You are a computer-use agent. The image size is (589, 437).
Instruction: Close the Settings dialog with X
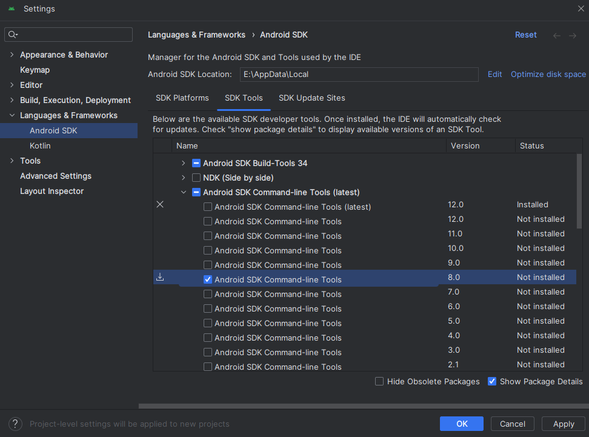point(581,8)
